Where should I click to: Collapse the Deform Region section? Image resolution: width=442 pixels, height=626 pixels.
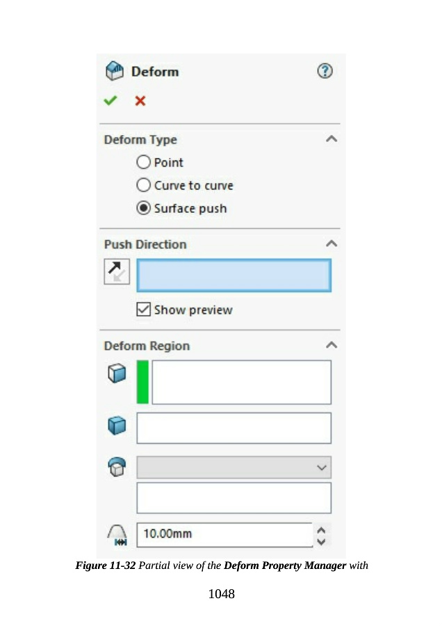331,345
